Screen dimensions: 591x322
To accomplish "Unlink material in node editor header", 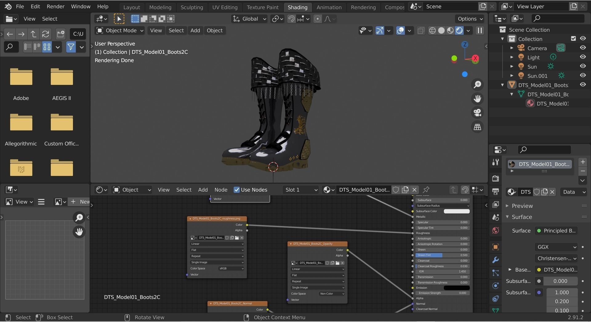I will tap(414, 190).
